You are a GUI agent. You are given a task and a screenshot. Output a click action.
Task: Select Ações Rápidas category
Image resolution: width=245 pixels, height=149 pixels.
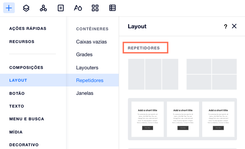(x=28, y=29)
